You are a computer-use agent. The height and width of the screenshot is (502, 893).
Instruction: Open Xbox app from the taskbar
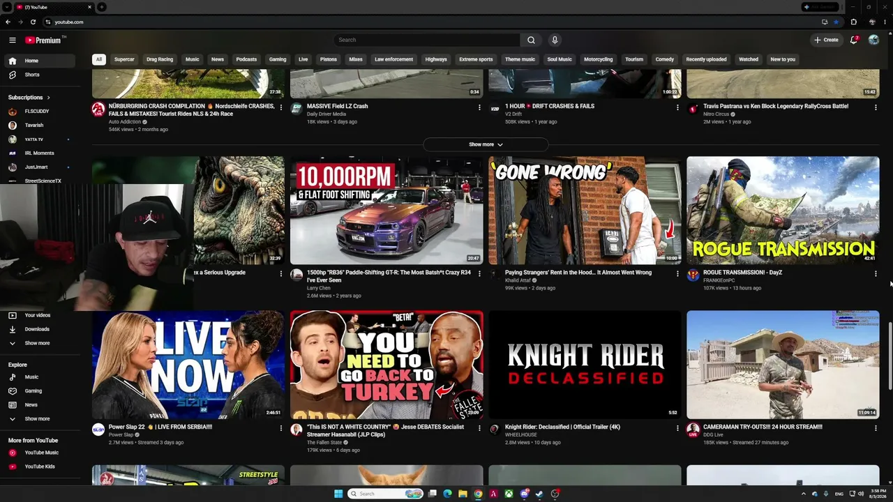point(509,494)
